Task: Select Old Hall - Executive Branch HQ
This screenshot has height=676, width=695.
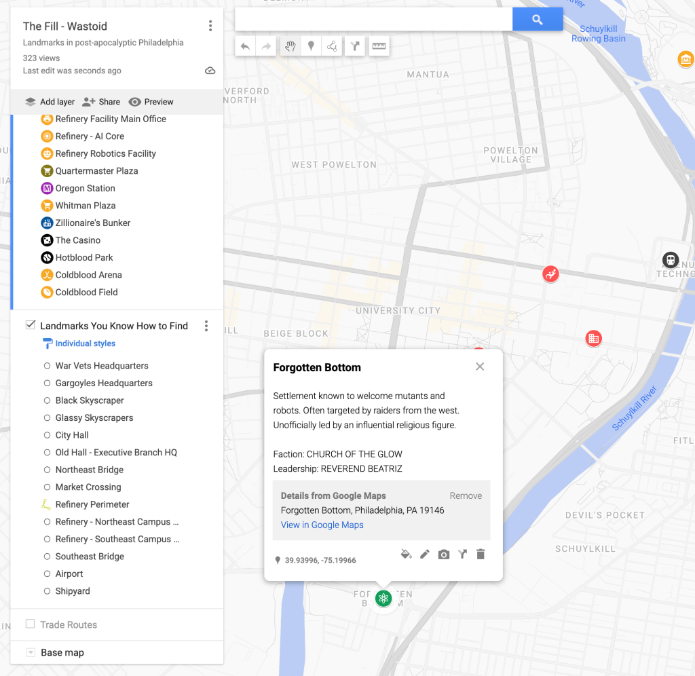Action: coord(115,452)
